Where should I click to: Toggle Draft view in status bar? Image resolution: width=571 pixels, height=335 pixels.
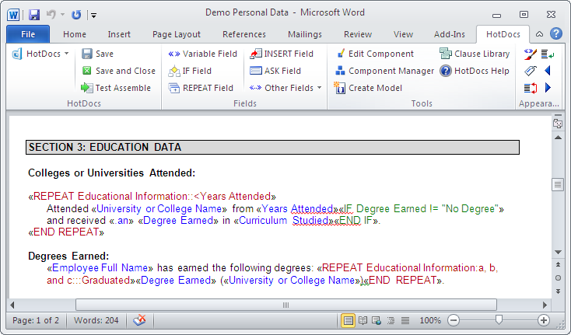tap(405, 320)
